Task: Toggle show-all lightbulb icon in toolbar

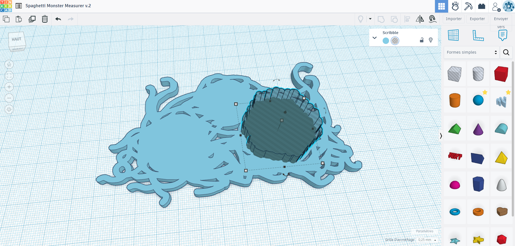Action: coord(361,19)
